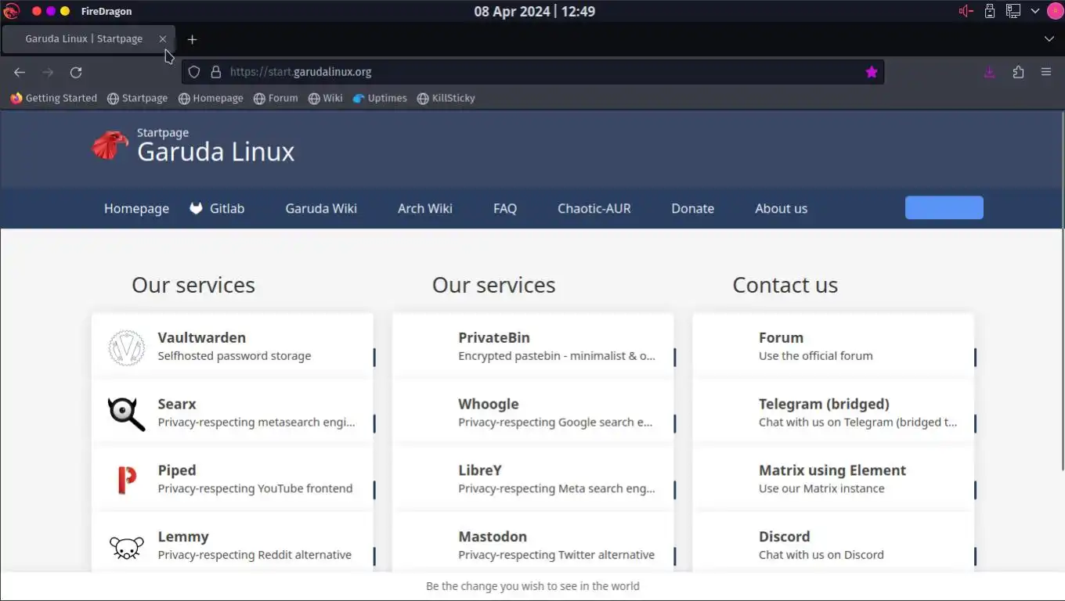This screenshot has height=601, width=1065.
Task: Open the Matrix using Element card
Action: point(833,480)
